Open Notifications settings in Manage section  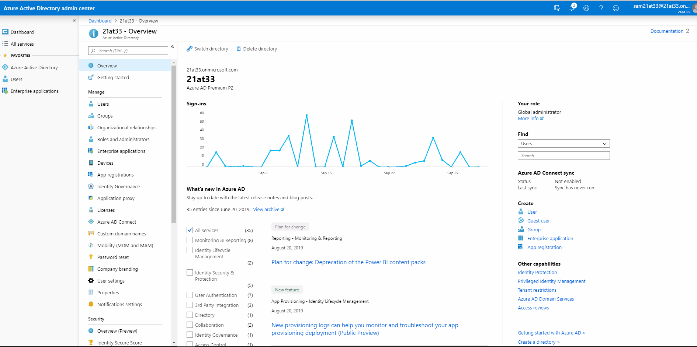click(119, 304)
